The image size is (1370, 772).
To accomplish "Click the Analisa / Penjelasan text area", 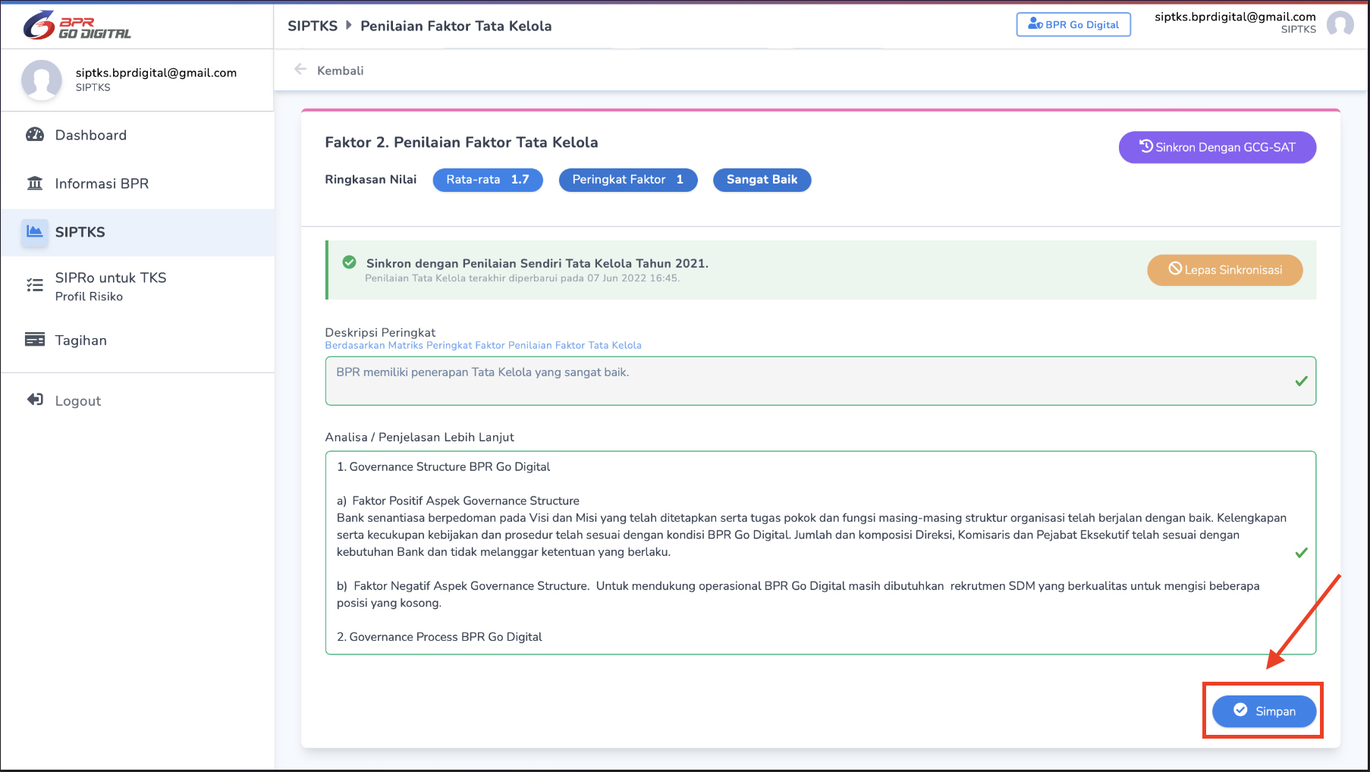I will coord(821,553).
